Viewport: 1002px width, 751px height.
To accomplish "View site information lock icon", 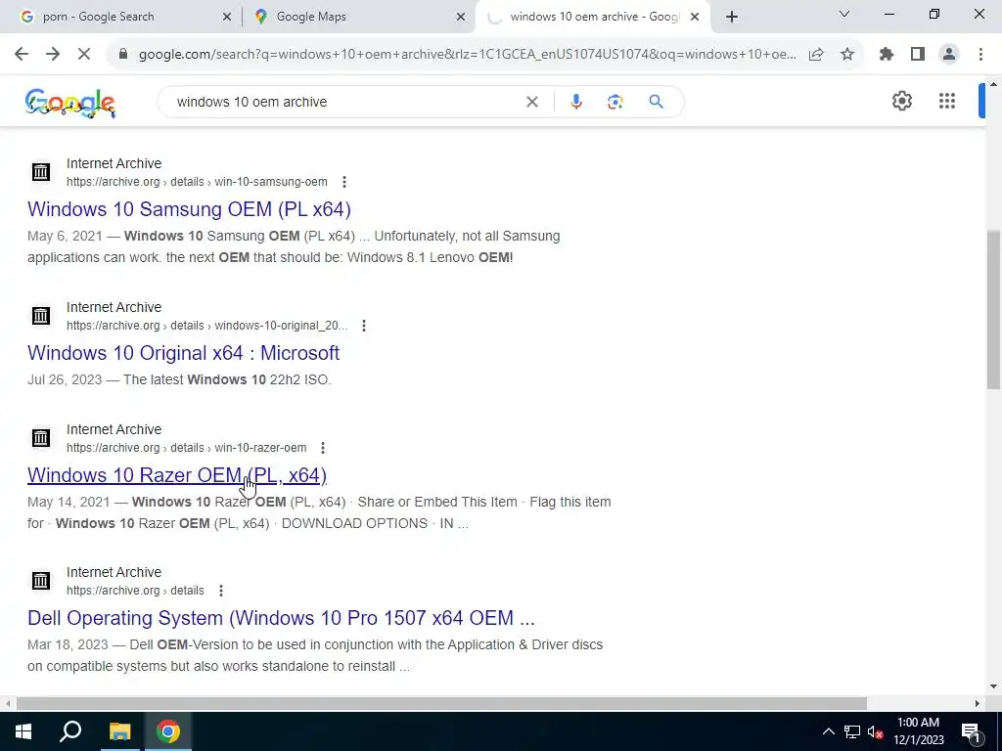I will (x=123, y=55).
